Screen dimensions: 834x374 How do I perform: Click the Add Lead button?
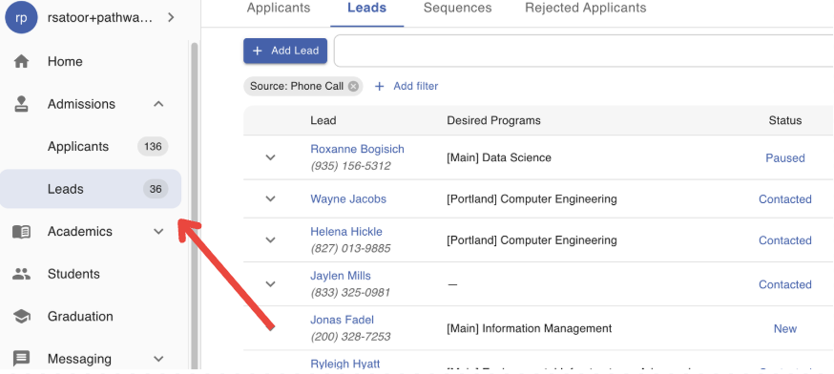point(285,52)
